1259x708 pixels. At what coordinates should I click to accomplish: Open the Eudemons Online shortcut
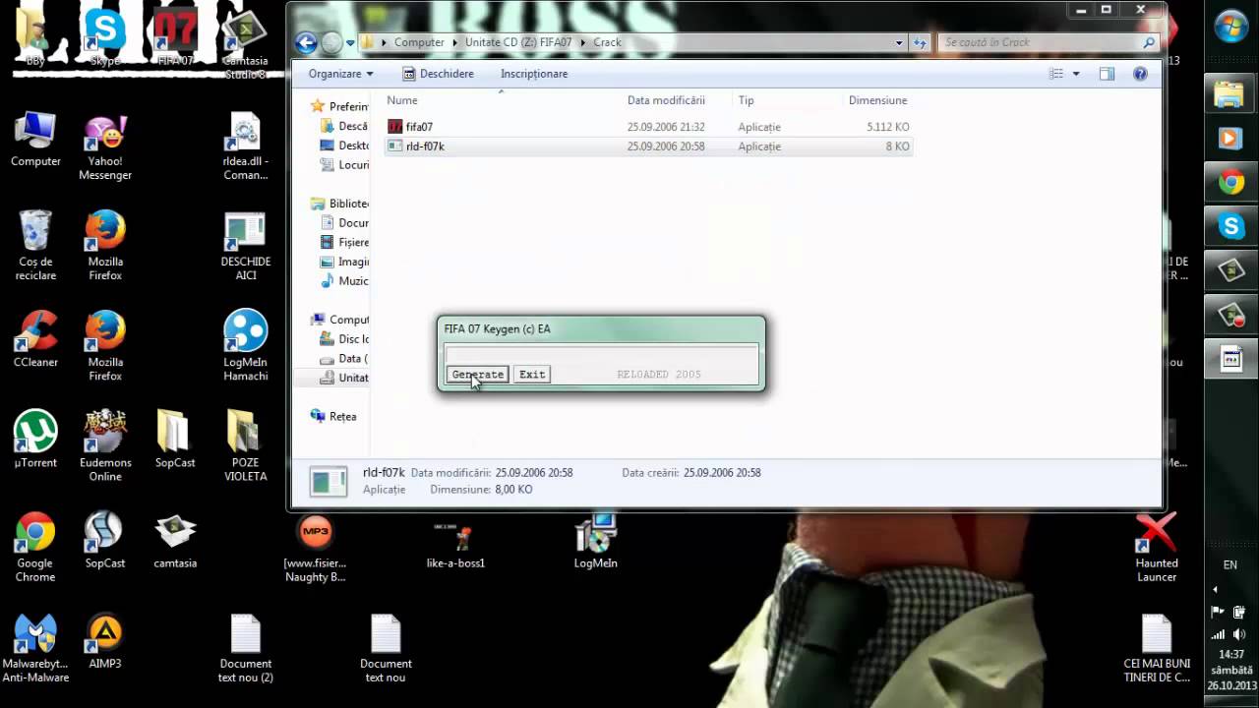tap(104, 446)
